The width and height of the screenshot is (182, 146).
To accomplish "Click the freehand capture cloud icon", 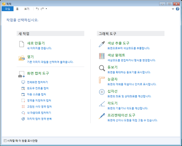I will click(x=23, y=113).
